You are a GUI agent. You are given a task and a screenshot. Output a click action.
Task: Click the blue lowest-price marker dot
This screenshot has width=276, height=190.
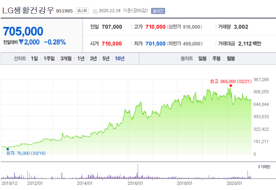[8, 149]
